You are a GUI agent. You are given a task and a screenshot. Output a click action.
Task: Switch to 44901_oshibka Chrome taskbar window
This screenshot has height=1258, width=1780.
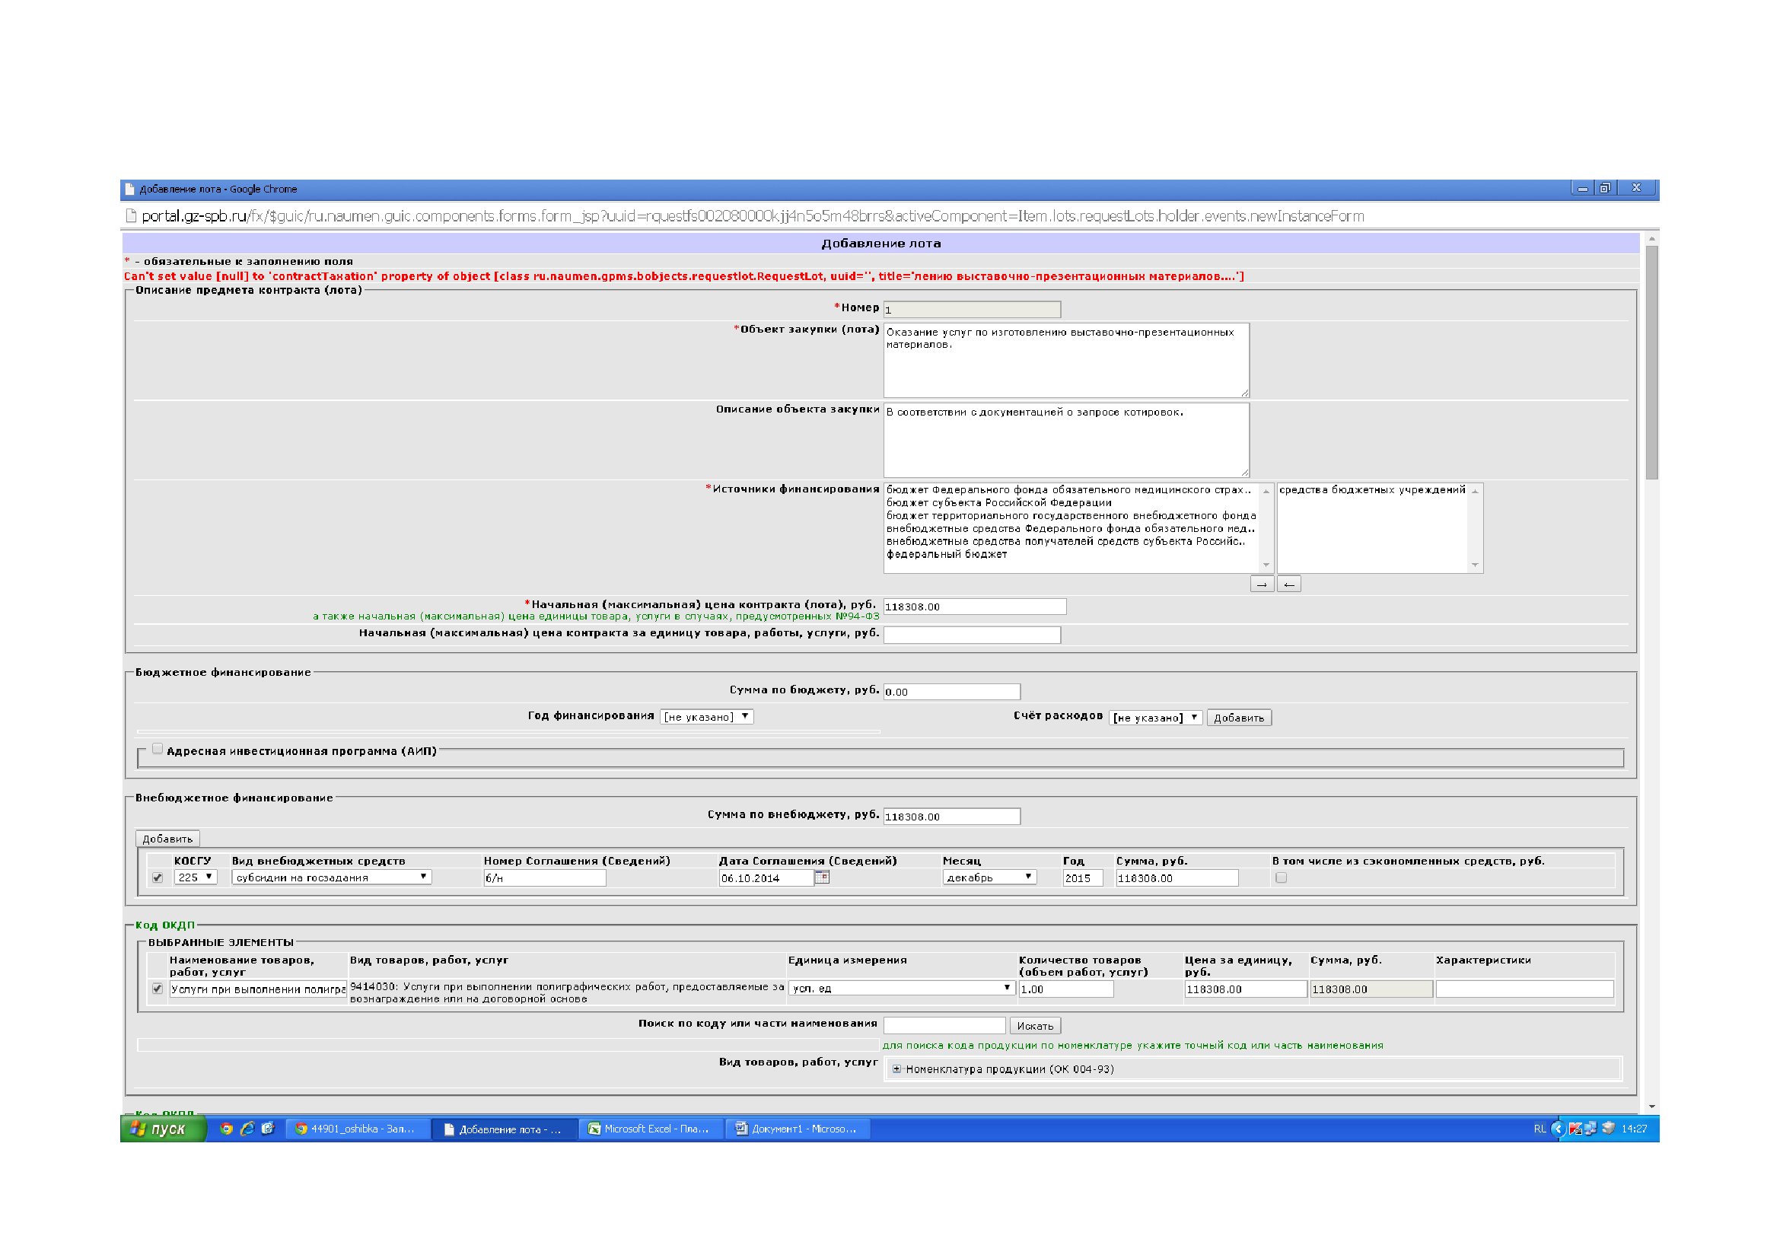(355, 1129)
